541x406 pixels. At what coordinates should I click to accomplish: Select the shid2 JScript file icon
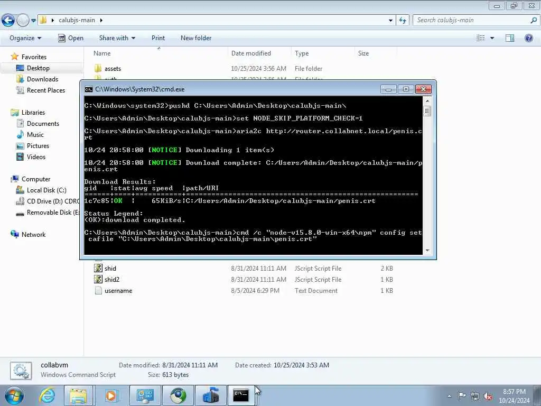coord(98,279)
